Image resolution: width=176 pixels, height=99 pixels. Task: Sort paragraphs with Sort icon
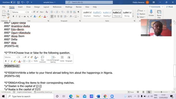point(75,12)
